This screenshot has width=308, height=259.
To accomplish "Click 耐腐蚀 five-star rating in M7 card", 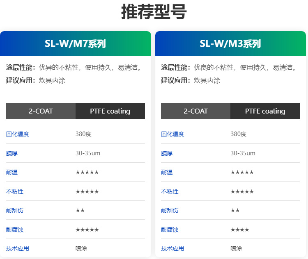I will pyautogui.click(x=87, y=229).
